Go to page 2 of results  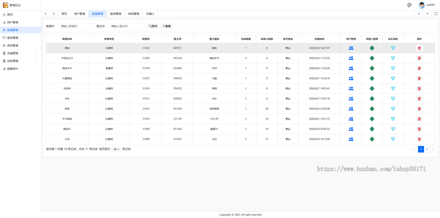(427, 149)
